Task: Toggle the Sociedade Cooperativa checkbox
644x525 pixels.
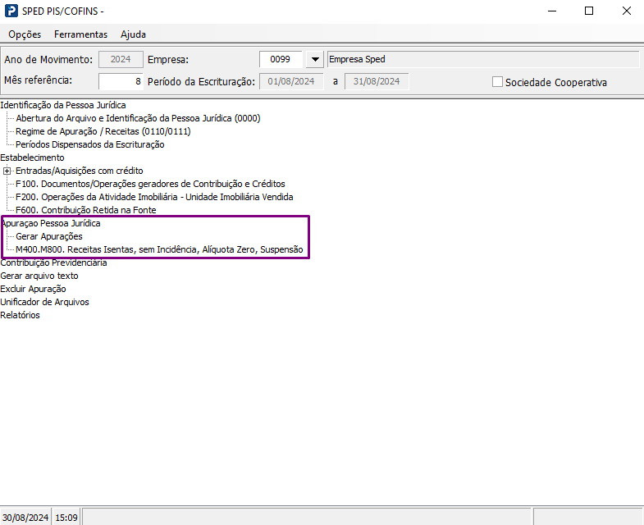Action: pyautogui.click(x=497, y=82)
